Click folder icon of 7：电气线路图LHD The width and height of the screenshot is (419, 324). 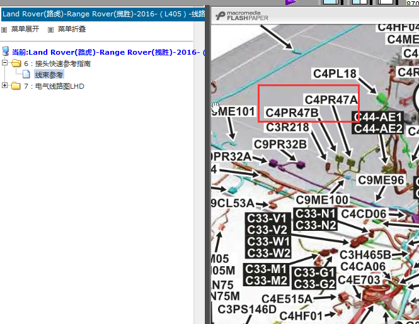[16, 86]
